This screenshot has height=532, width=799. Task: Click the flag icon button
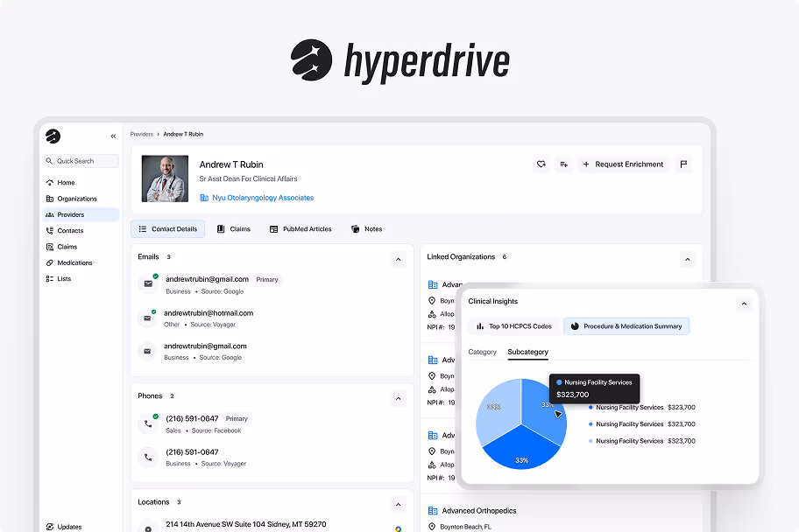tap(683, 164)
